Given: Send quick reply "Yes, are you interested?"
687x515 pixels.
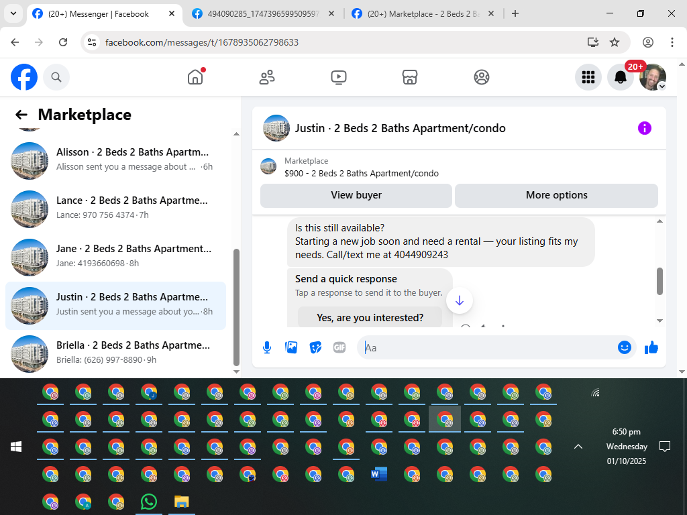Looking at the screenshot, I should 370,317.
